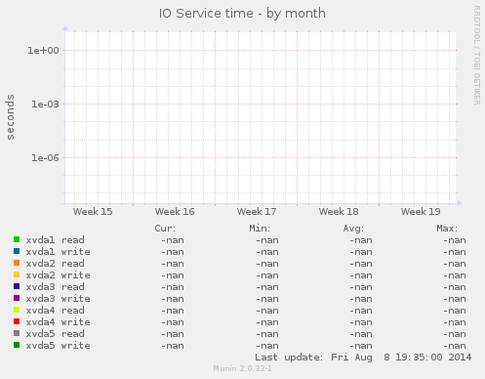Click the 'Week 19' x-axis label
485x379 pixels.
[x=421, y=212]
